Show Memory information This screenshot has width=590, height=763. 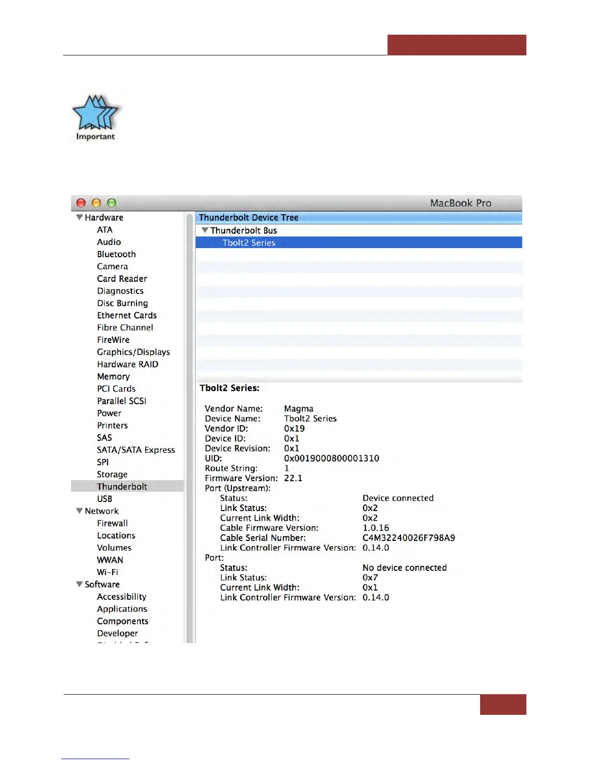click(x=113, y=377)
